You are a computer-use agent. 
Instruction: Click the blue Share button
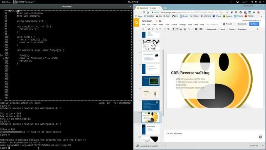tap(254, 24)
